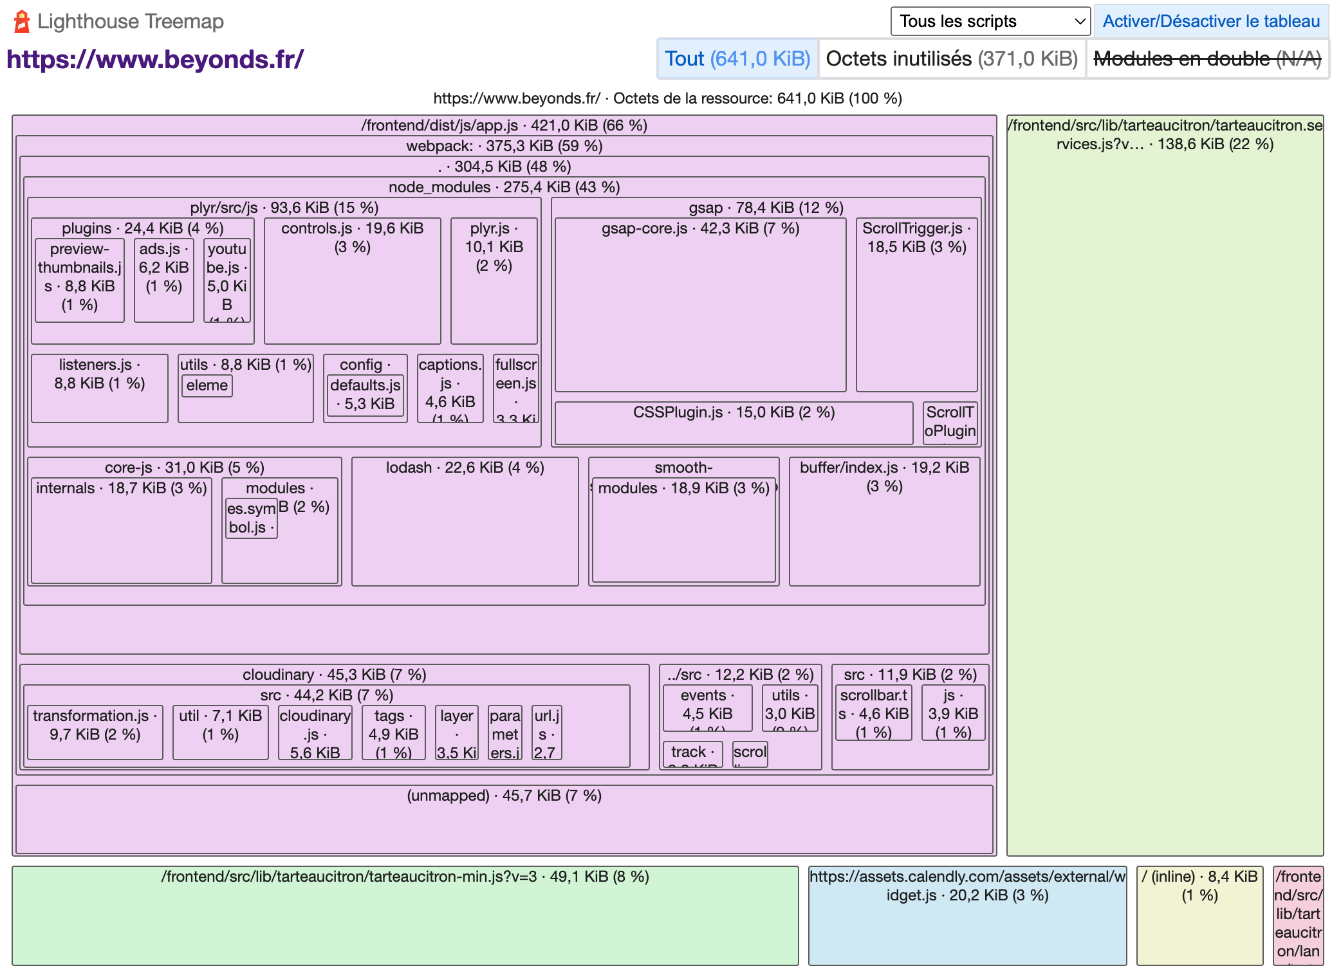Select the inline script 8,4 KiB block
The width and height of the screenshot is (1332, 975).
(1198, 913)
